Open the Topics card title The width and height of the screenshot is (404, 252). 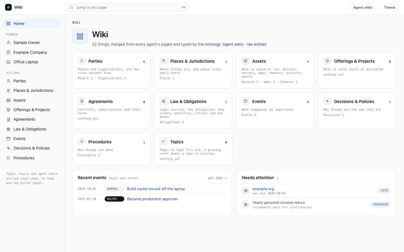[x=177, y=142]
